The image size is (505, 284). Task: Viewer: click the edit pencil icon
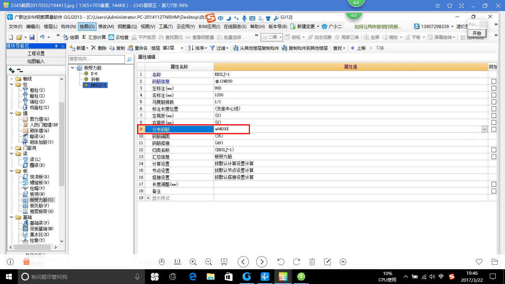coord(327,262)
